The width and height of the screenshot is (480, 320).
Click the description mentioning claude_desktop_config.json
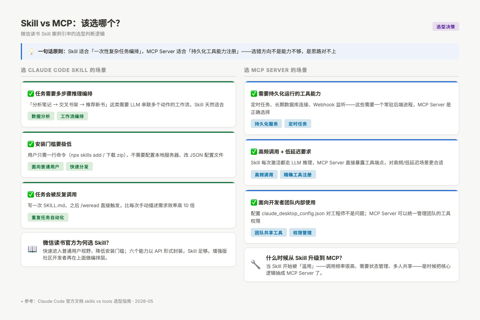pos(351,217)
